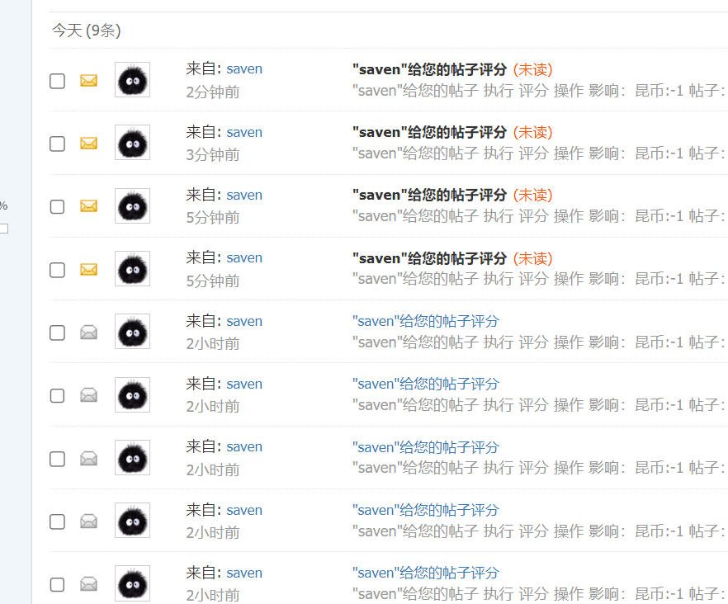Check the fourth 2小时前 message checkbox
The height and width of the screenshot is (604, 728).
click(x=57, y=521)
